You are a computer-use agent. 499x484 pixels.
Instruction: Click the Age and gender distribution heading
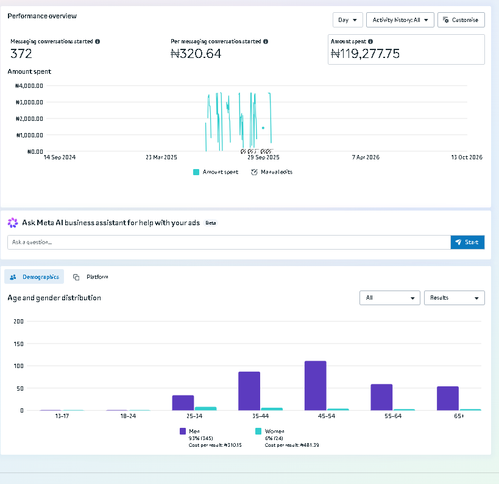pyautogui.click(x=54, y=298)
